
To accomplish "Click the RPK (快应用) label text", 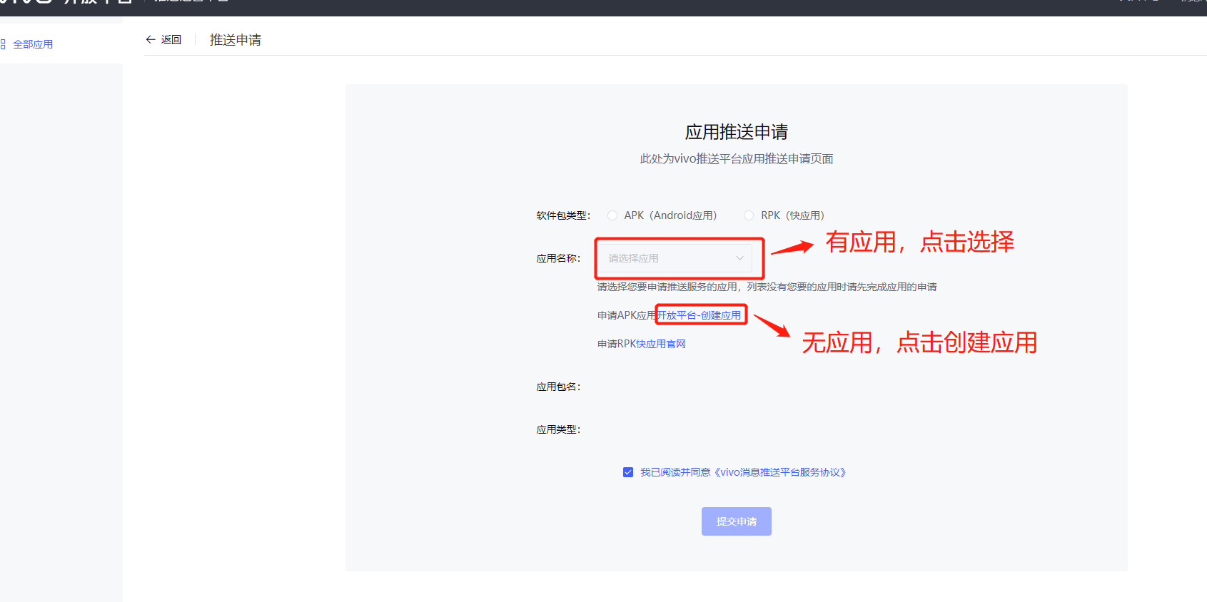I will 792,215.
